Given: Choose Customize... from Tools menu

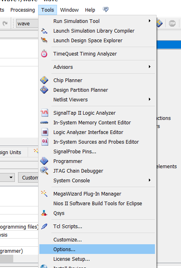Looking at the screenshot, I should [x=97, y=239].
